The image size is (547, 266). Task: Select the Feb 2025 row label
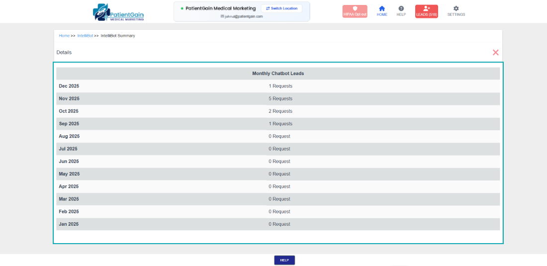click(69, 212)
